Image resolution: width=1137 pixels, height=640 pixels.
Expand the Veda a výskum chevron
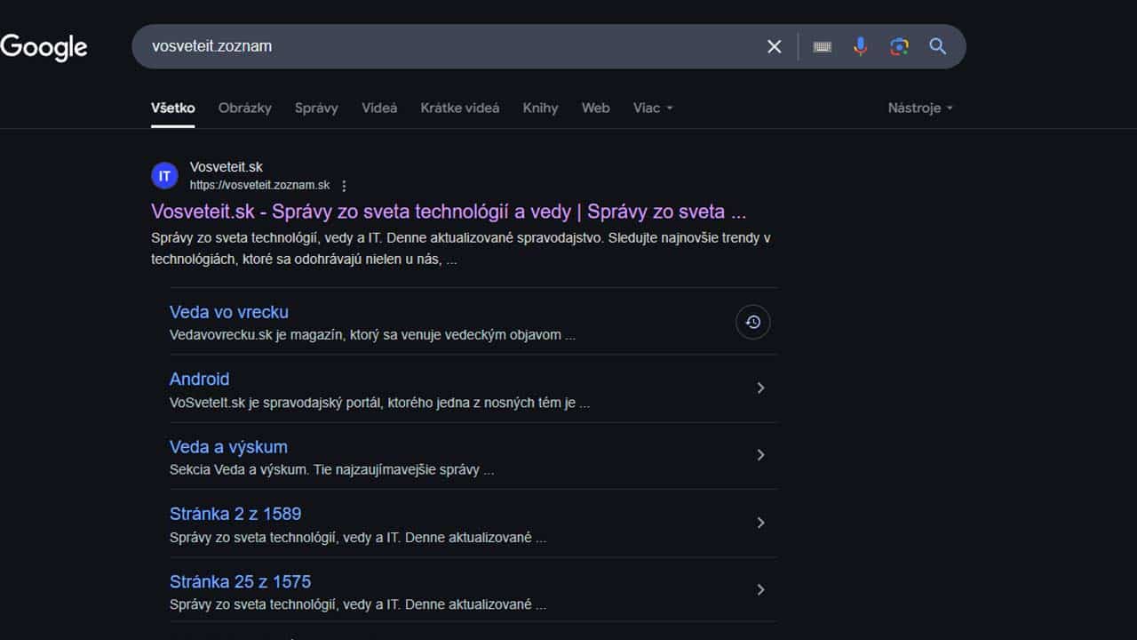click(760, 455)
